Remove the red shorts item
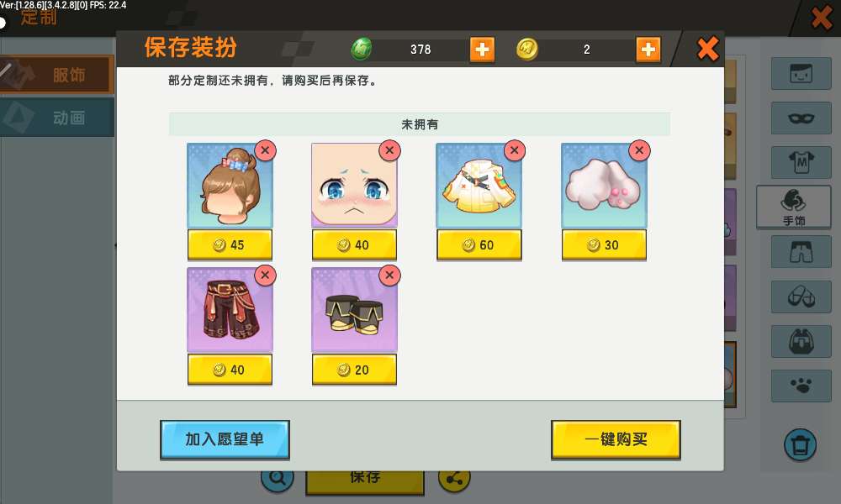This screenshot has width=841, height=504. point(265,276)
